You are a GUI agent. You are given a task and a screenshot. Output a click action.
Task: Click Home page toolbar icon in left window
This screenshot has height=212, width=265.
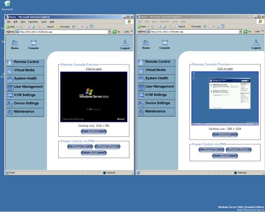(x=39, y=26)
